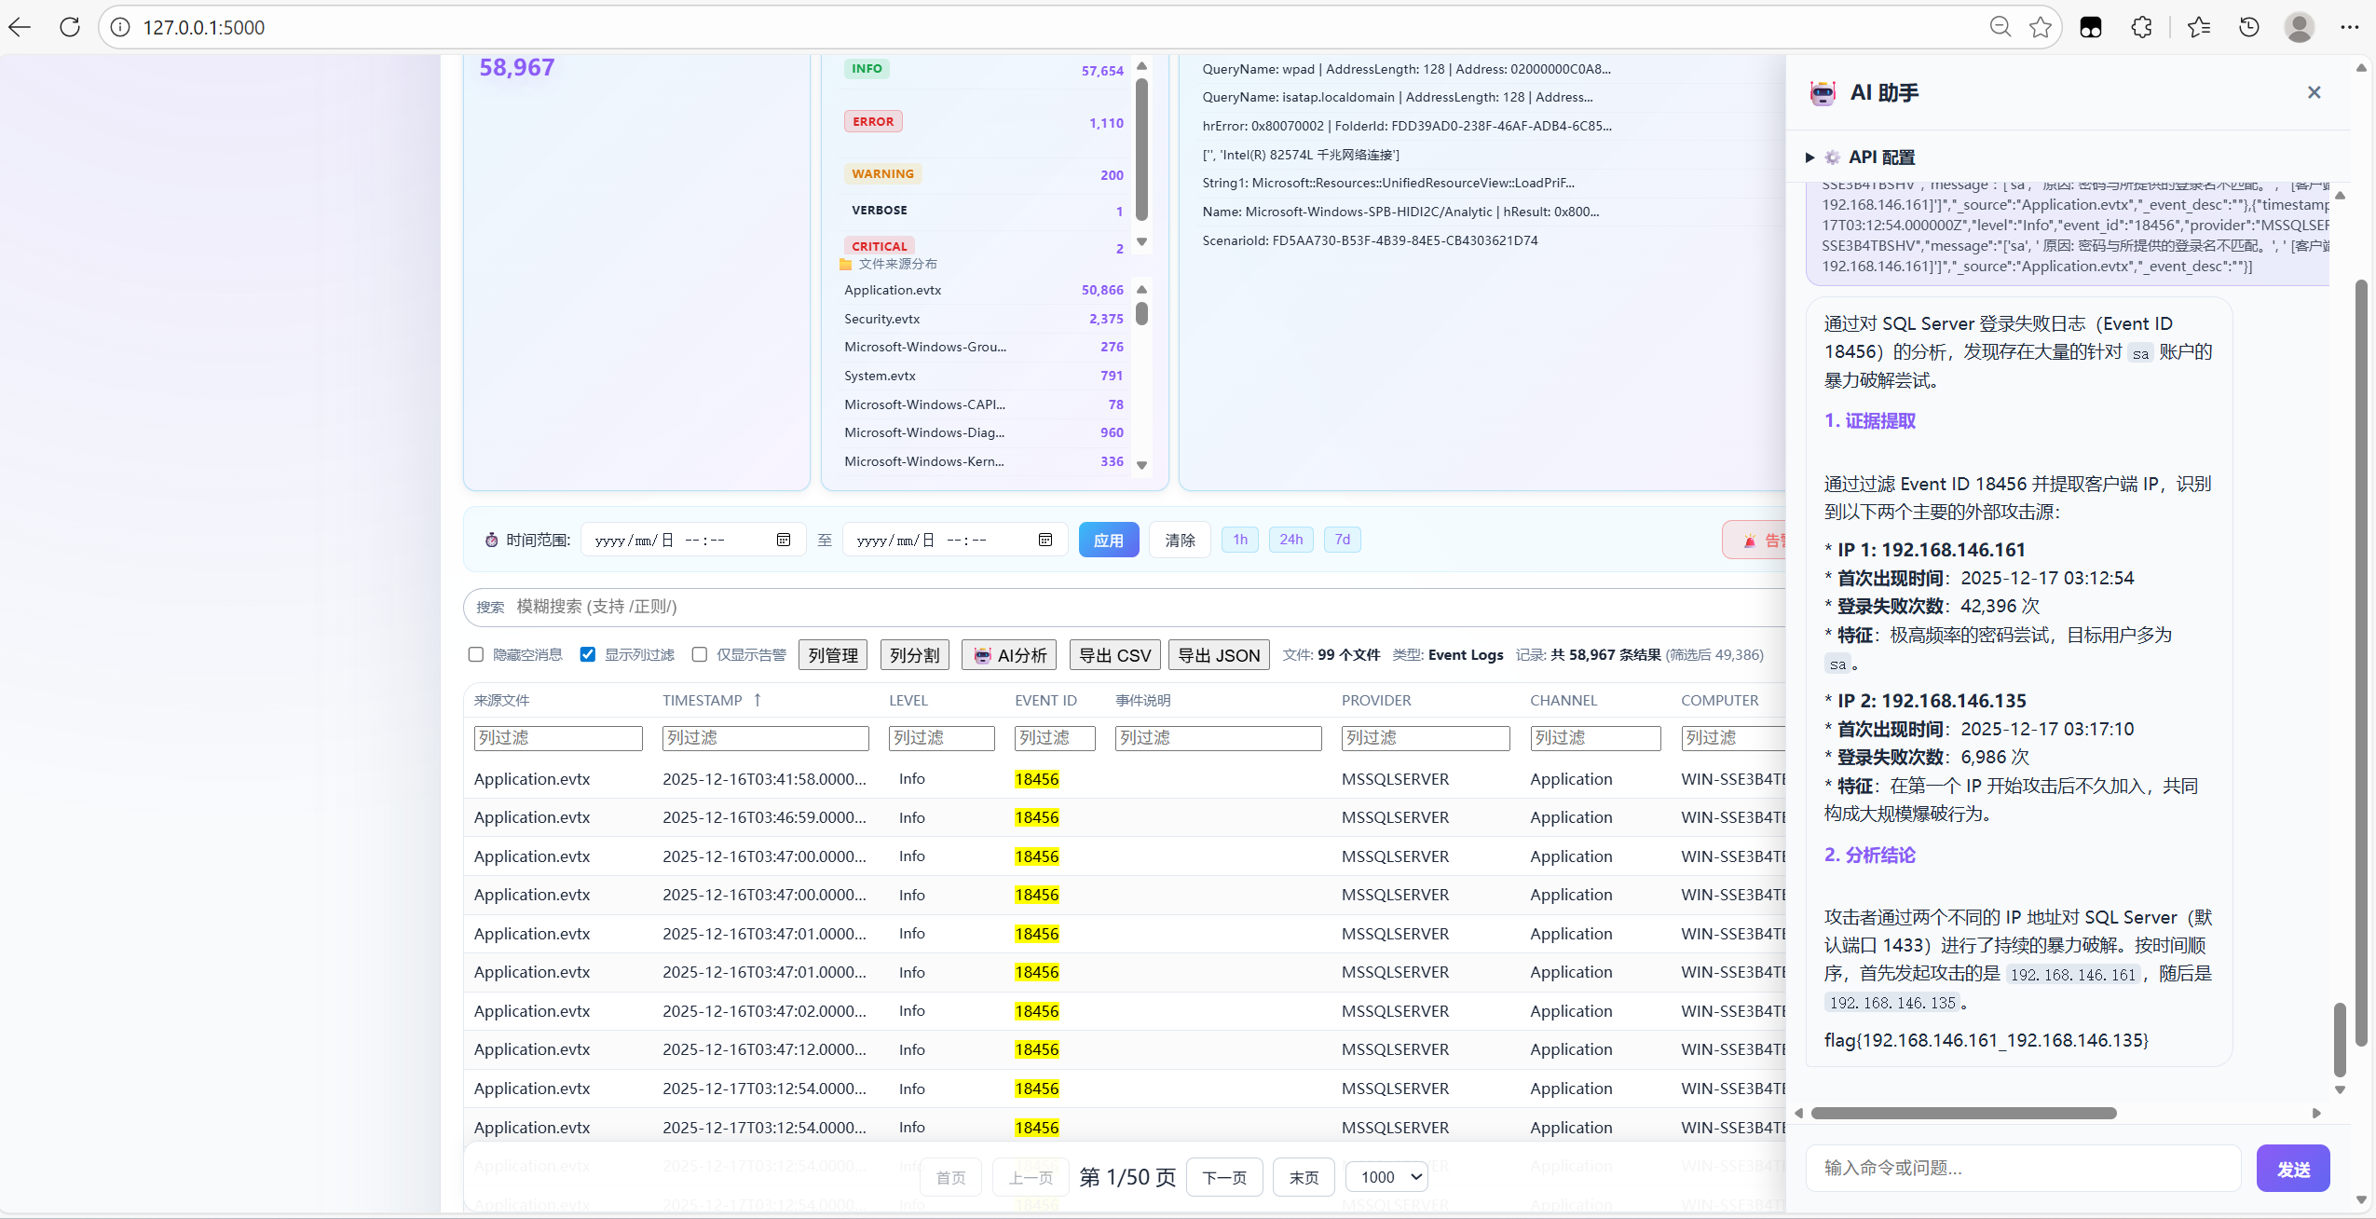Open browser history clock icon
The height and width of the screenshot is (1219, 2376).
pyautogui.click(x=2249, y=27)
